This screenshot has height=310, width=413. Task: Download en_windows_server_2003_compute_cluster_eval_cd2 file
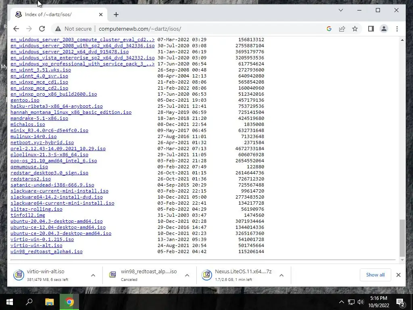point(82,40)
